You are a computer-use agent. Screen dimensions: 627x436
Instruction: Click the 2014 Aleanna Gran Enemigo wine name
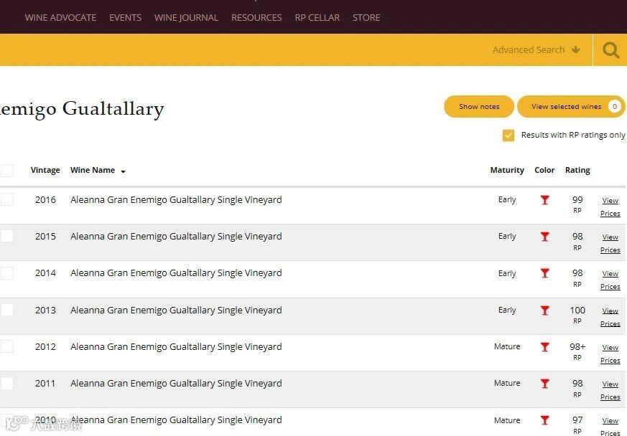(176, 273)
